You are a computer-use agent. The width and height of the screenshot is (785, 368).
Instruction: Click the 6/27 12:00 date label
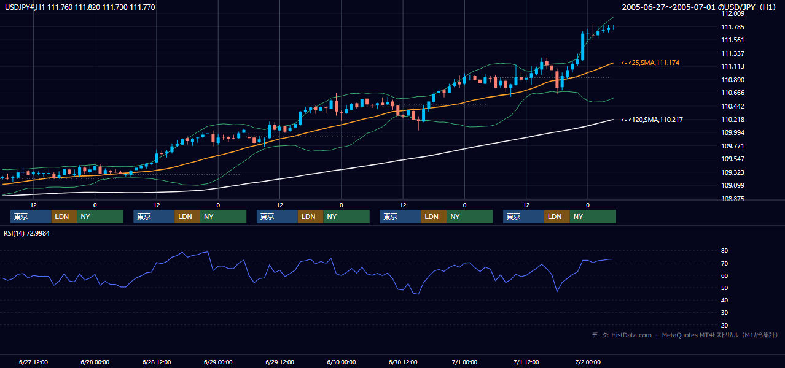coord(33,362)
